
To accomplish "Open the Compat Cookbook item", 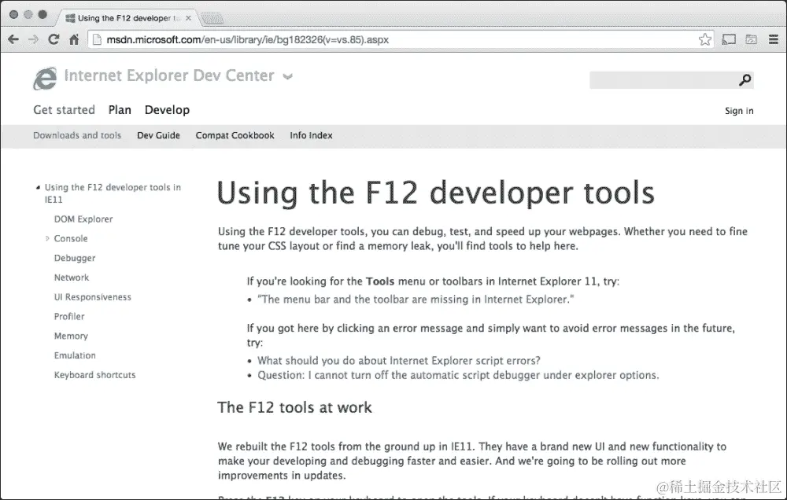I will [235, 135].
